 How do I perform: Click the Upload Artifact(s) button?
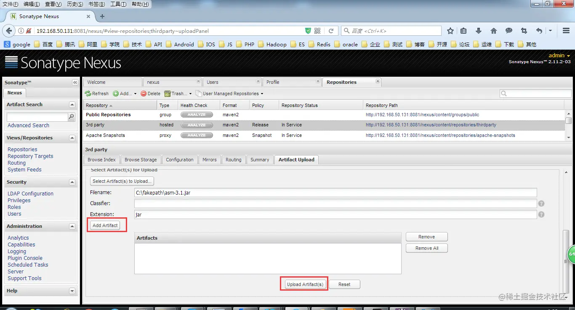tap(305, 284)
